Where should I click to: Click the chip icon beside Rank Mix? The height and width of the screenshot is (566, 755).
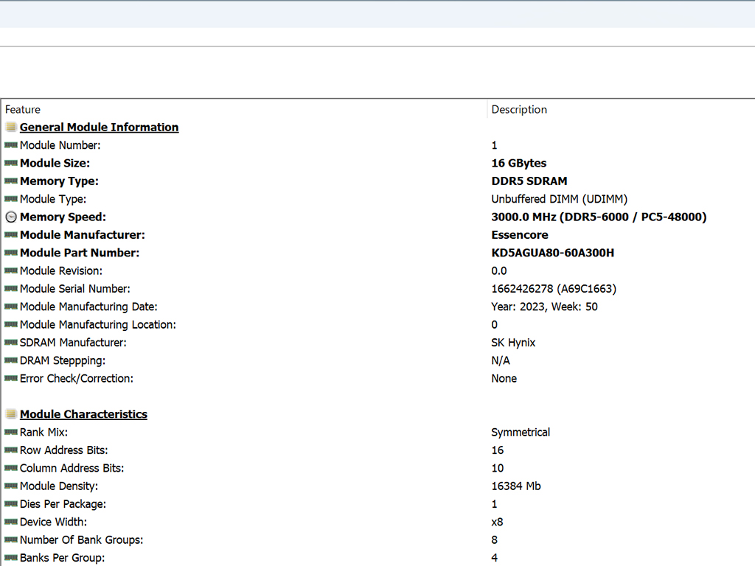click(10, 432)
